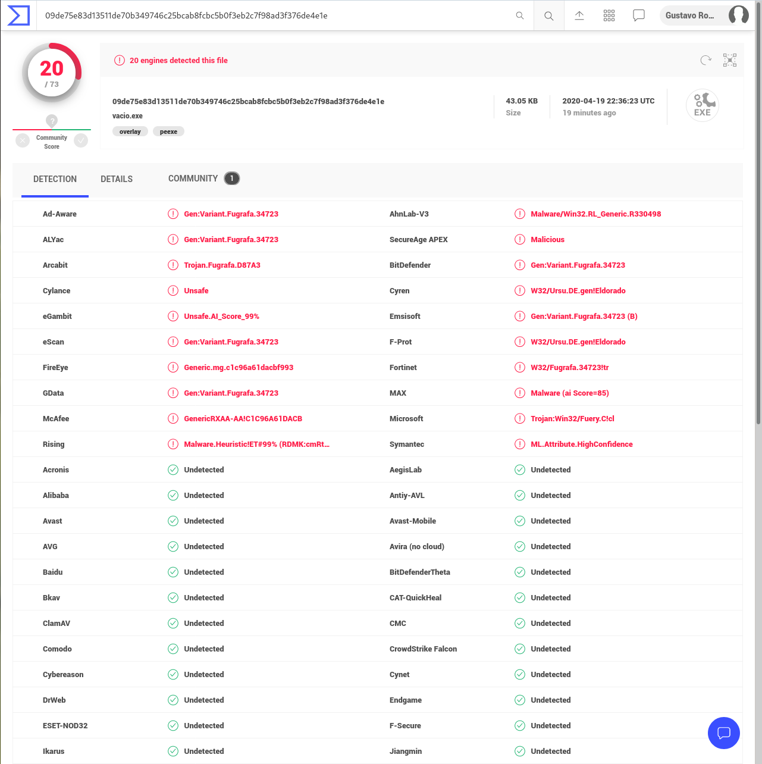Click the 2020-04-19 22:36:23 UTC timestamp

tap(609, 101)
